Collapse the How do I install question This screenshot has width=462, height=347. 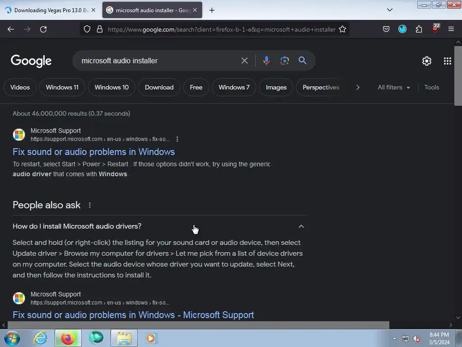coord(301,226)
